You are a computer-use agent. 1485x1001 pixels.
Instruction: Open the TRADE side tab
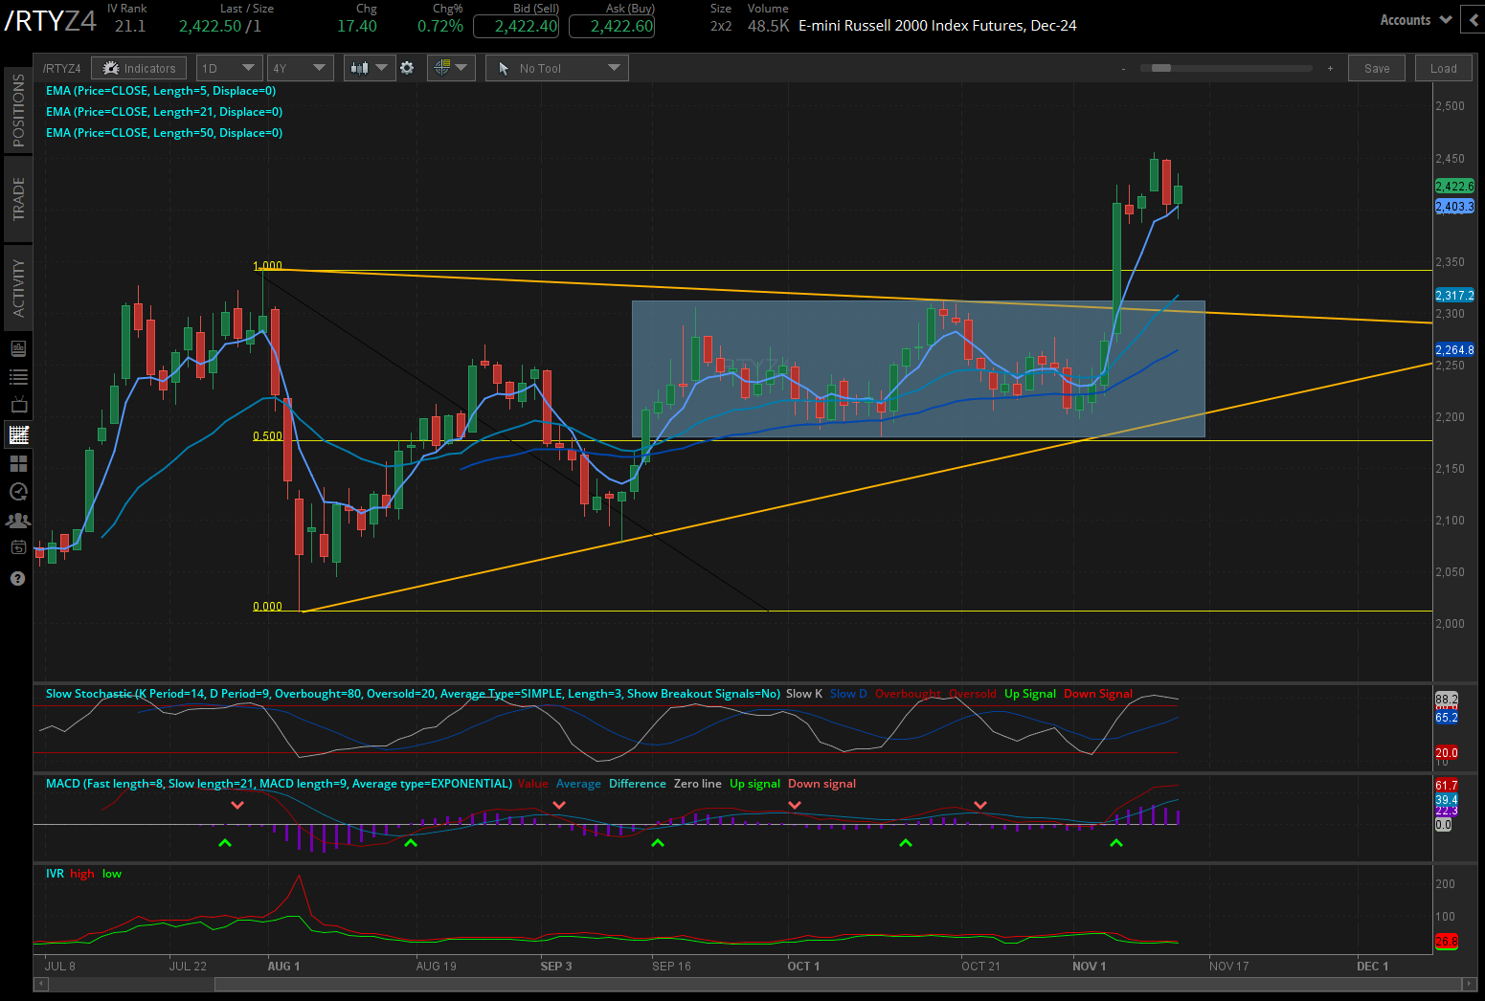click(x=18, y=199)
